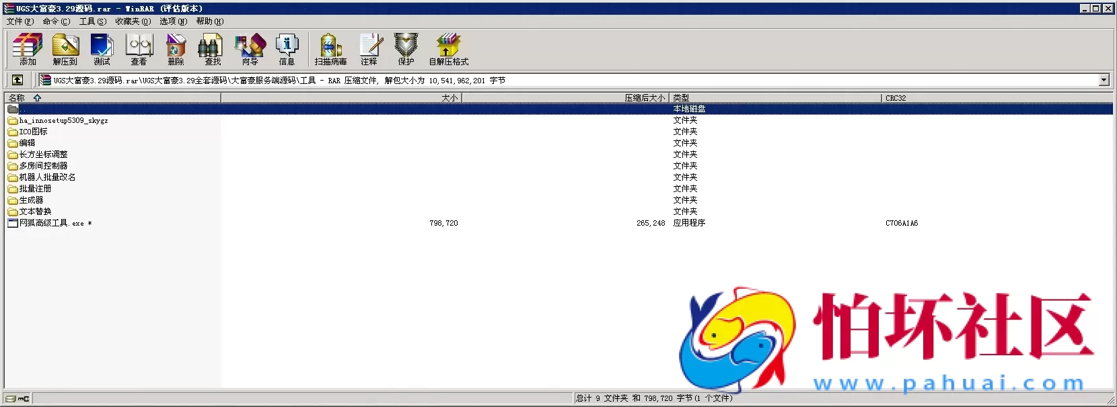Expand the address path dropdown arrow
The height and width of the screenshot is (407, 1117).
(x=1104, y=80)
